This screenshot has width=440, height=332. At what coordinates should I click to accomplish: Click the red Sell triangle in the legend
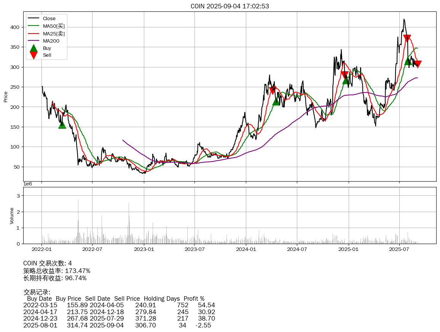tap(34, 55)
